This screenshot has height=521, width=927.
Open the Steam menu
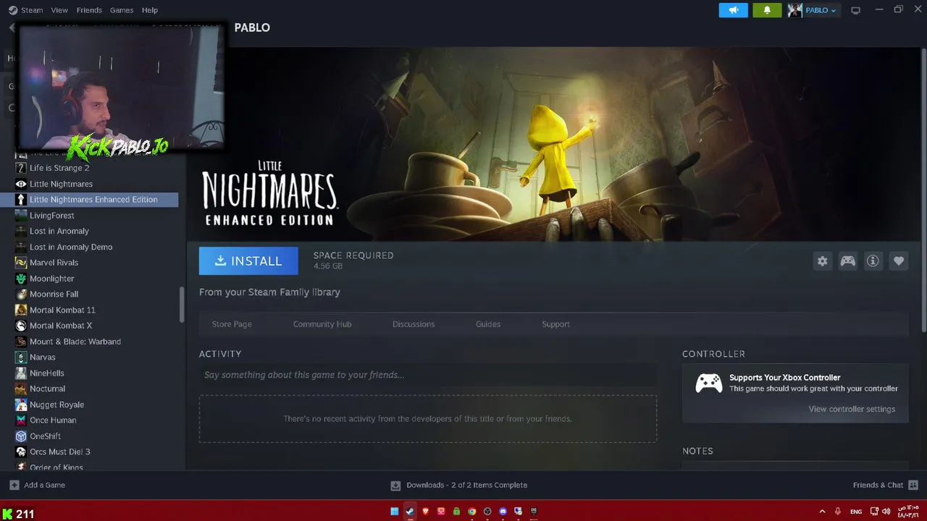point(32,10)
